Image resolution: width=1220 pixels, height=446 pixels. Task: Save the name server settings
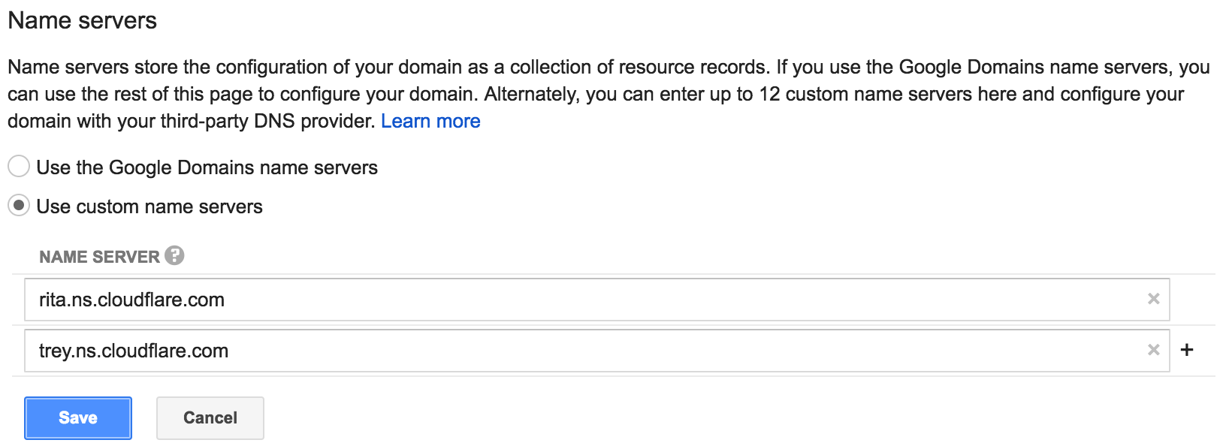coord(78,418)
